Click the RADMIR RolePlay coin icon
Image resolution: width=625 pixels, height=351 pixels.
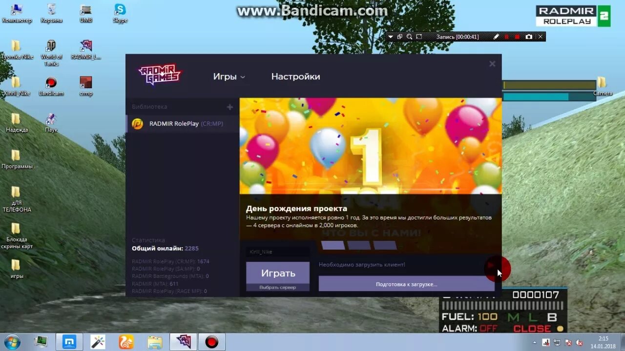138,124
